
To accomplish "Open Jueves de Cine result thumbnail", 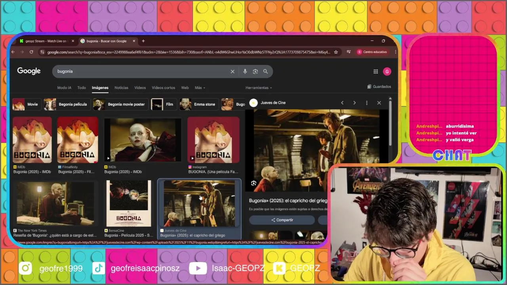I will tap(199, 203).
